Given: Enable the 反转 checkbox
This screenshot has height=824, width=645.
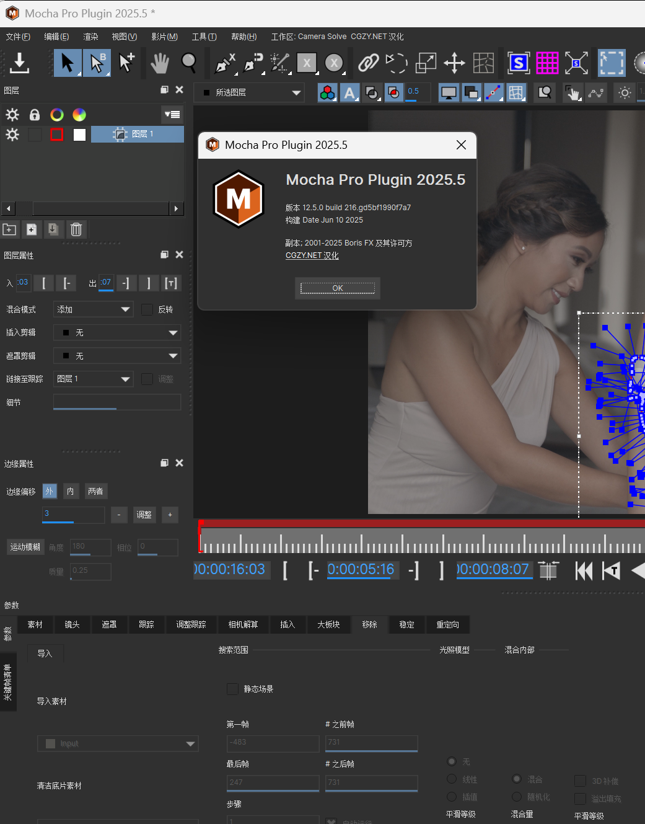Looking at the screenshot, I should pyautogui.click(x=147, y=309).
